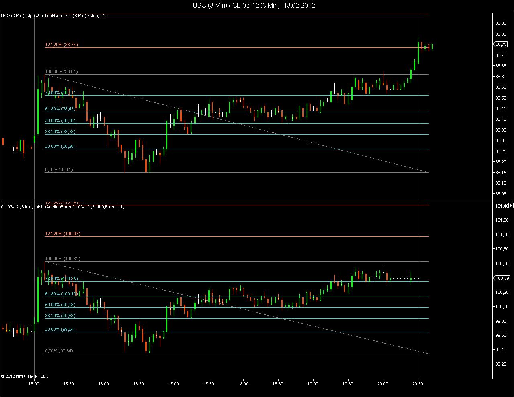
Task: Click the 38,20 tick on USO price axis
Action: 500,162
